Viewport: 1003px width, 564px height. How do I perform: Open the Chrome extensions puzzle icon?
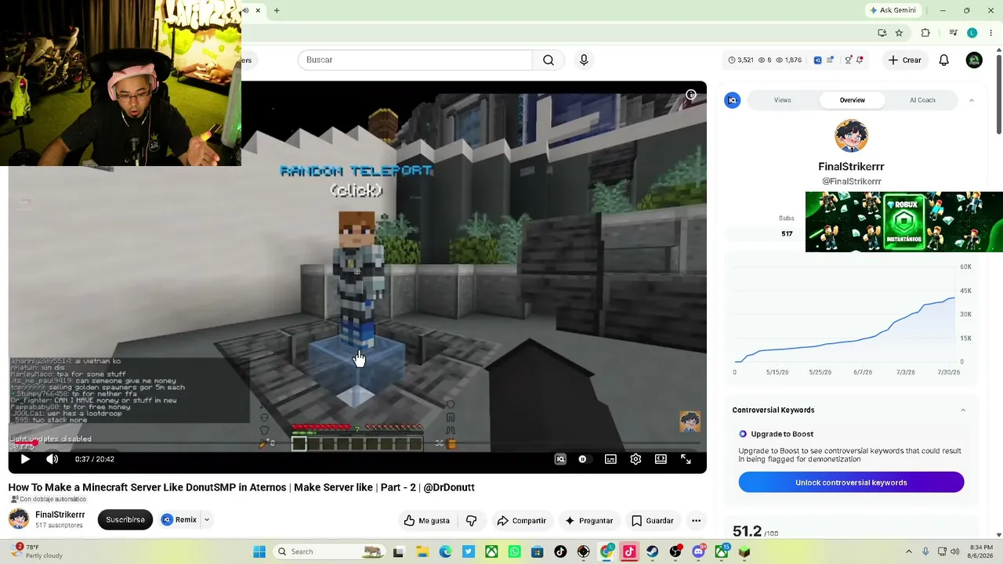[x=925, y=33]
